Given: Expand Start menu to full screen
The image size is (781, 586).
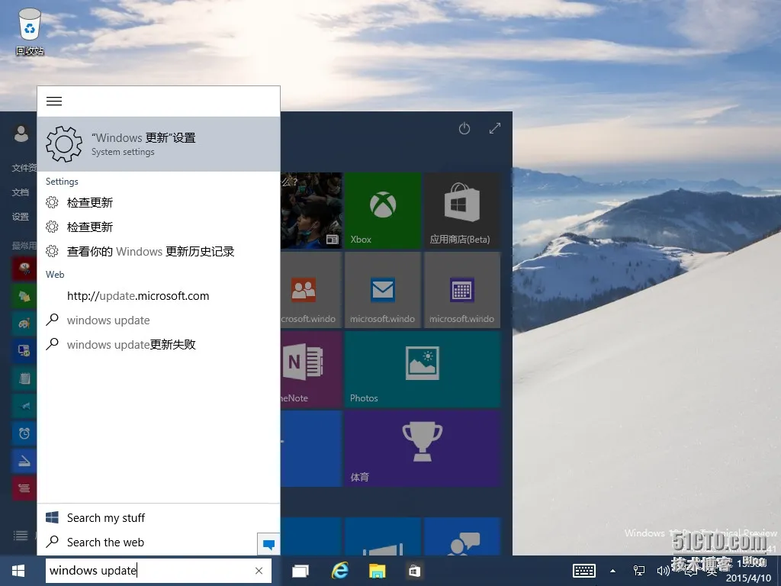Looking at the screenshot, I should [x=494, y=128].
